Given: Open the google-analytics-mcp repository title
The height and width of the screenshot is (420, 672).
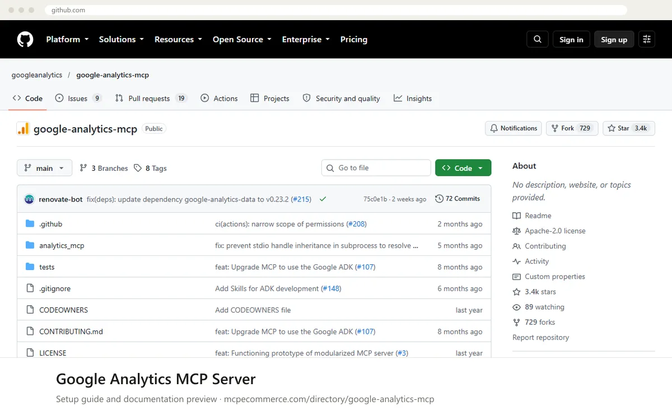Looking at the screenshot, I should point(85,129).
